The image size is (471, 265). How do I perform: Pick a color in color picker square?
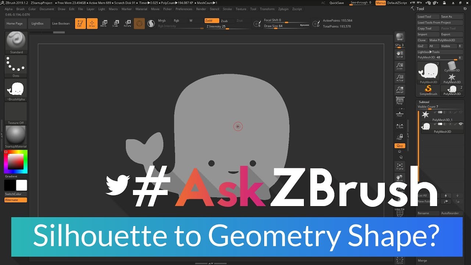[x=16, y=162]
